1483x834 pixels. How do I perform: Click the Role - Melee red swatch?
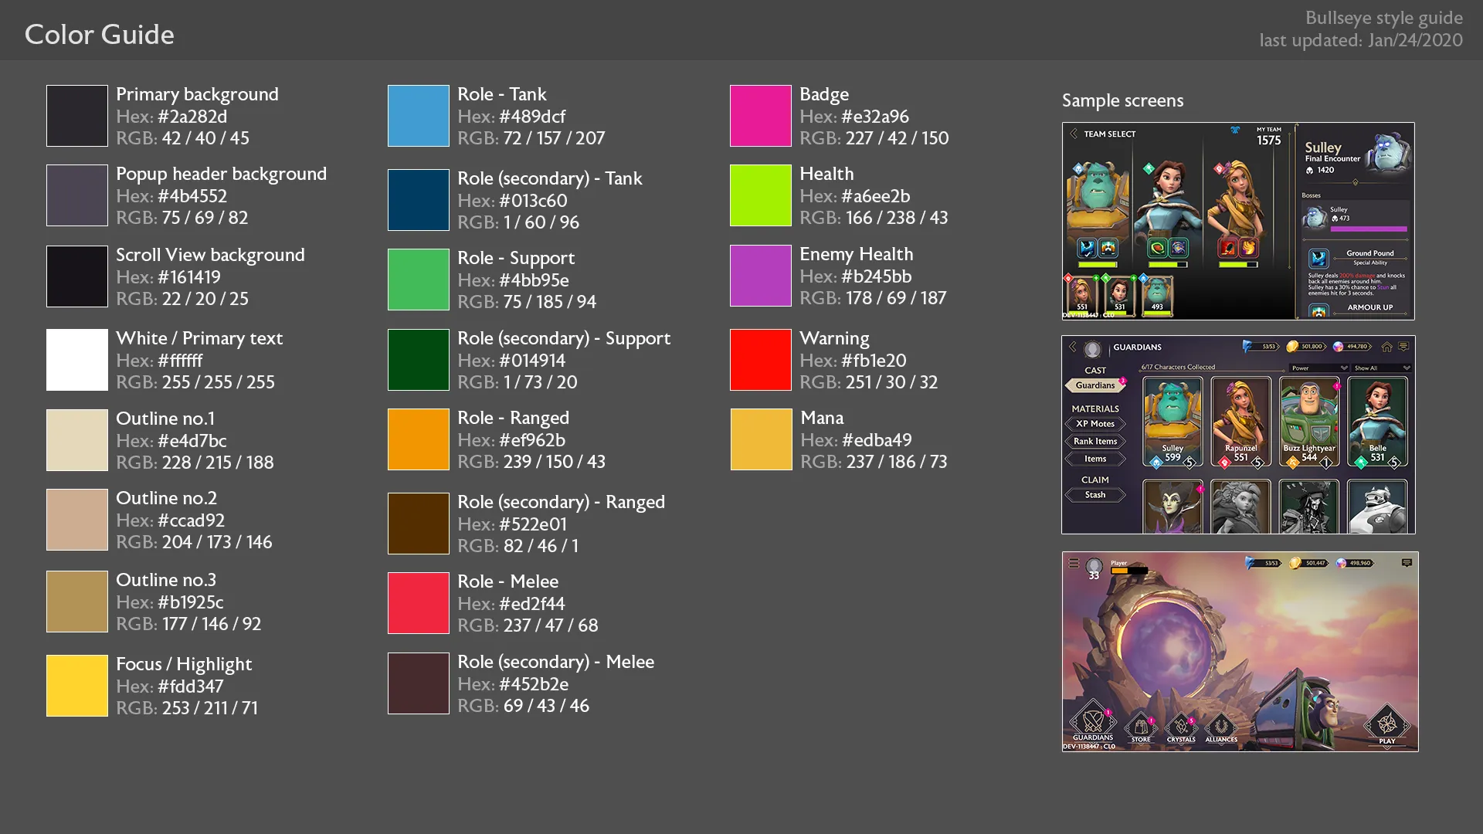(x=419, y=603)
